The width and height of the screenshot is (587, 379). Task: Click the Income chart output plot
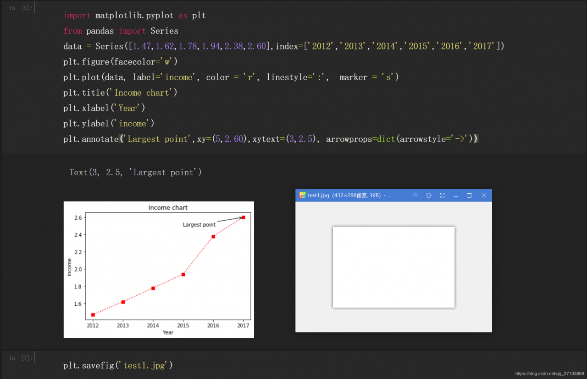click(x=159, y=270)
